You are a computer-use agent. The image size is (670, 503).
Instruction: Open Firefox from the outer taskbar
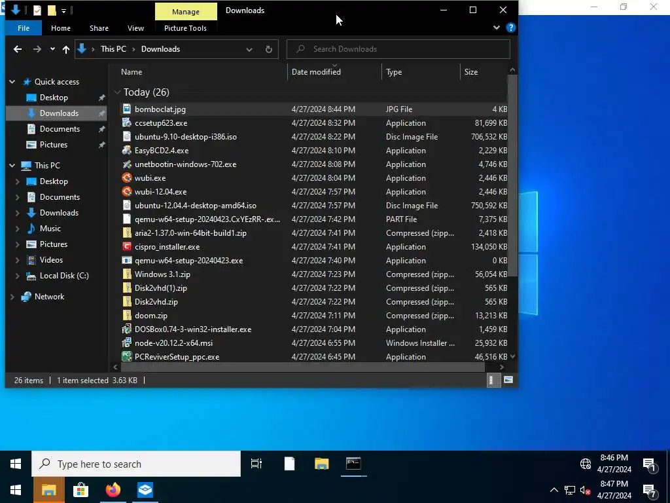113,490
